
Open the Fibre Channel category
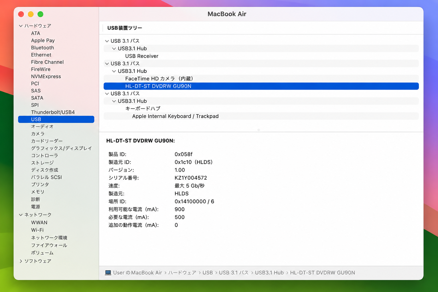[x=47, y=62]
